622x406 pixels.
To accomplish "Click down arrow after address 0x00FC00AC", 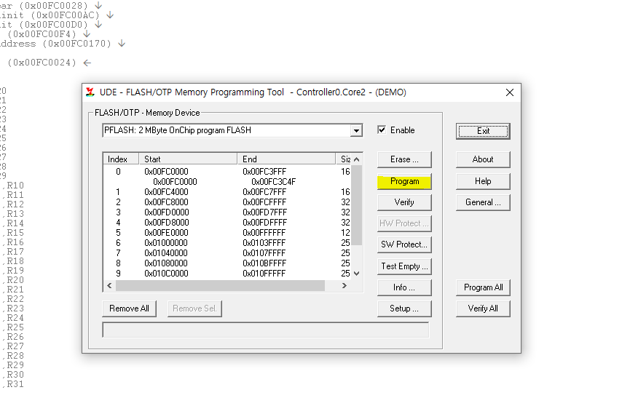I will [110, 15].
